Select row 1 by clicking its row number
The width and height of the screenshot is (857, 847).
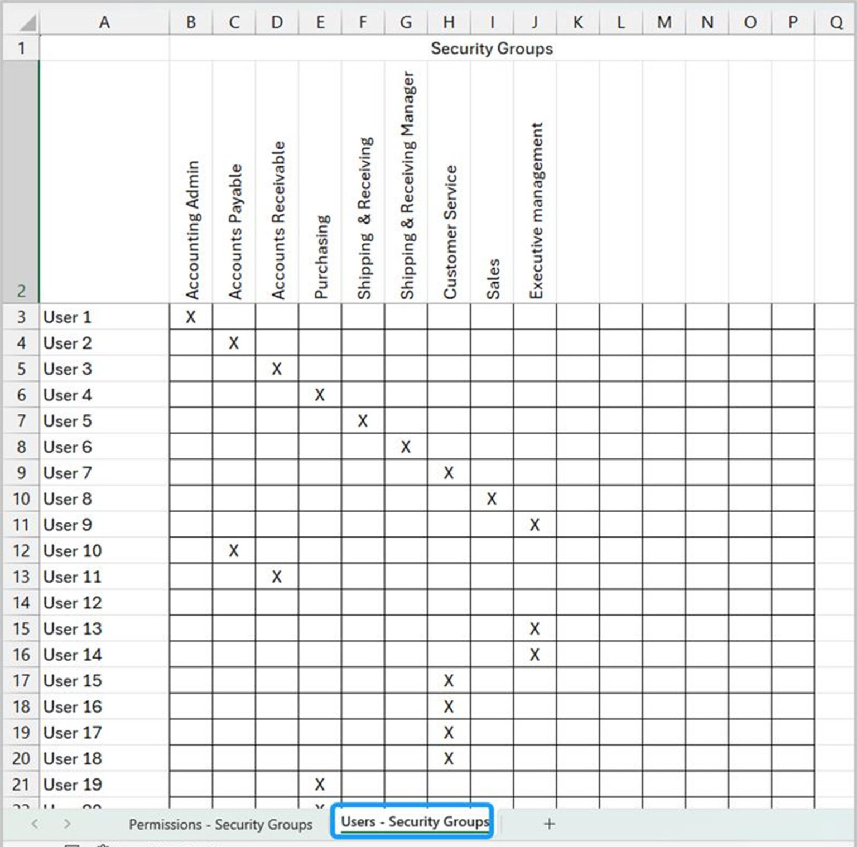(x=21, y=49)
